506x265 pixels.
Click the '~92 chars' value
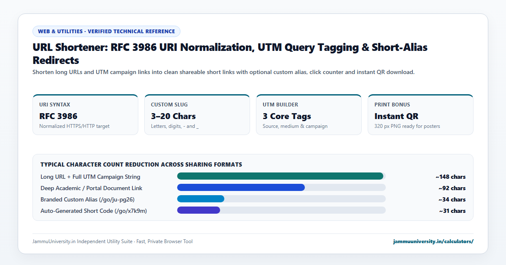452,188
